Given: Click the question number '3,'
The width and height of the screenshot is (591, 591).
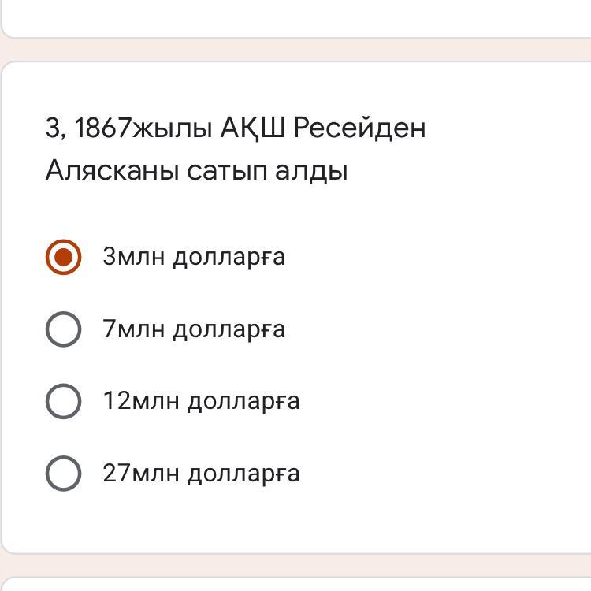Looking at the screenshot, I should pyautogui.click(x=55, y=128).
